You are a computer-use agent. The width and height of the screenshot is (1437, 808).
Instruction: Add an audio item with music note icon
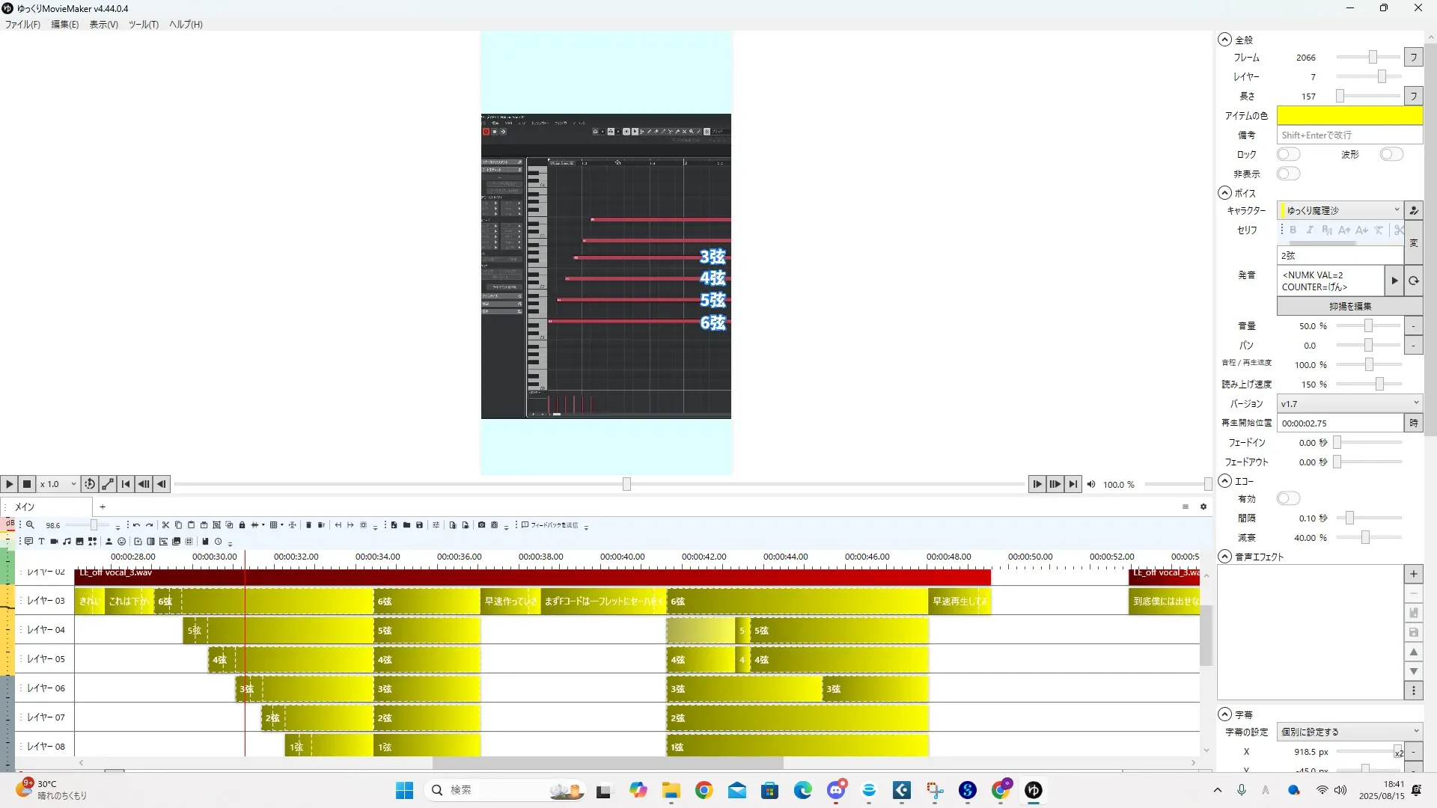point(67,542)
